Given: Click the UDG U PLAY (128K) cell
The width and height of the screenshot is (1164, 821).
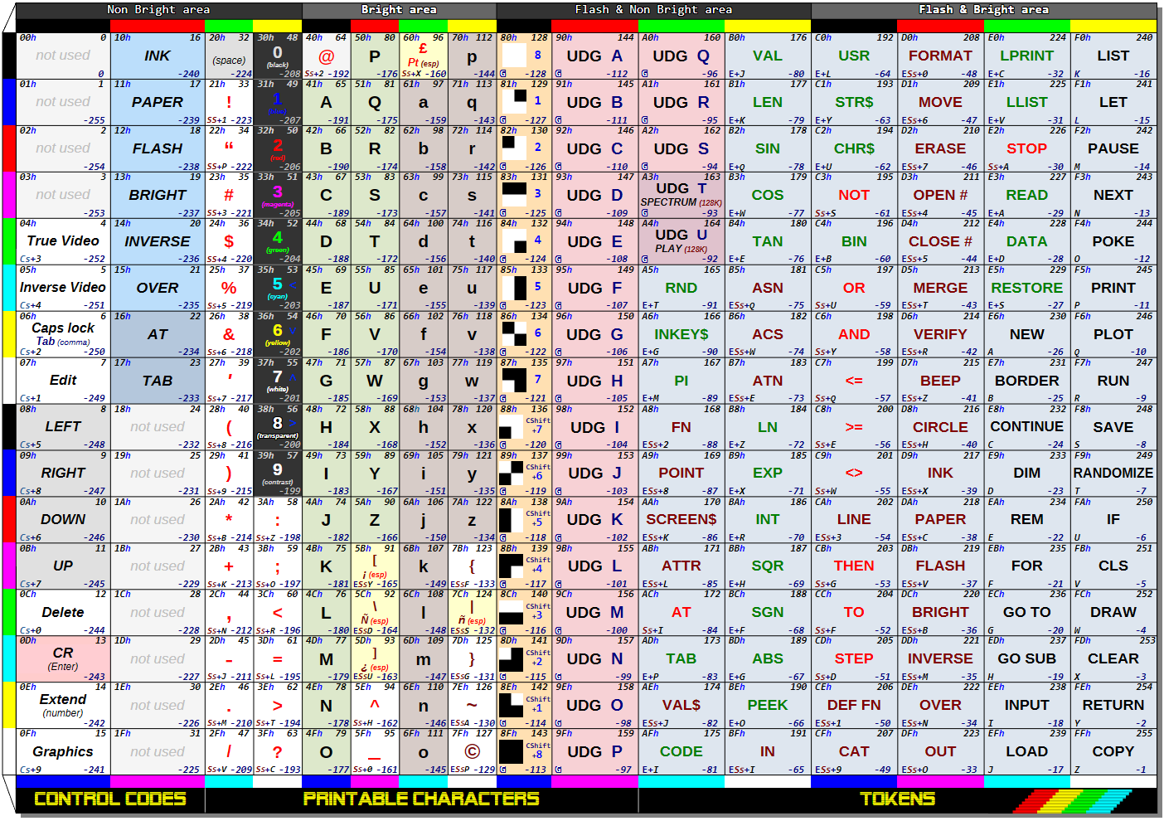Looking at the screenshot, I should [680, 241].
